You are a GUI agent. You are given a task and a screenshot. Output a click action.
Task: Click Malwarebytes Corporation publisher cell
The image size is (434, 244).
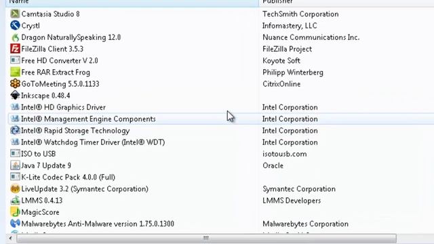click(306, 224)
